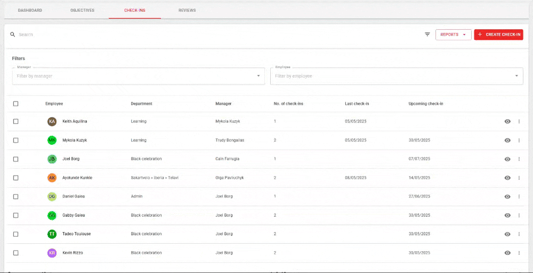The image size is (533, 273).
Task: Open more options for Tadeo Toulouse row
Action: (x=519, y=234)
